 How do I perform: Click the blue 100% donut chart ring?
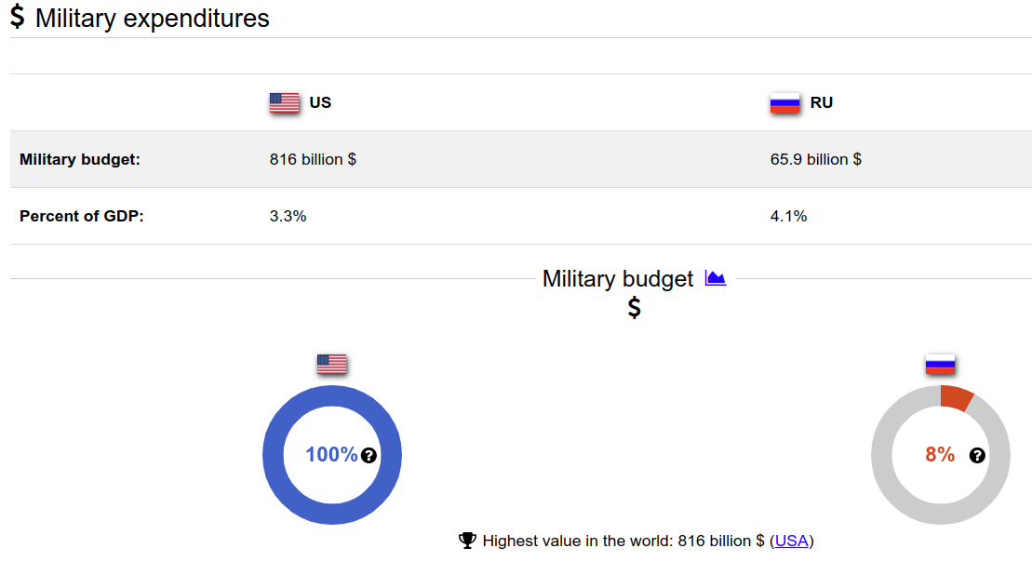(274, 455)
